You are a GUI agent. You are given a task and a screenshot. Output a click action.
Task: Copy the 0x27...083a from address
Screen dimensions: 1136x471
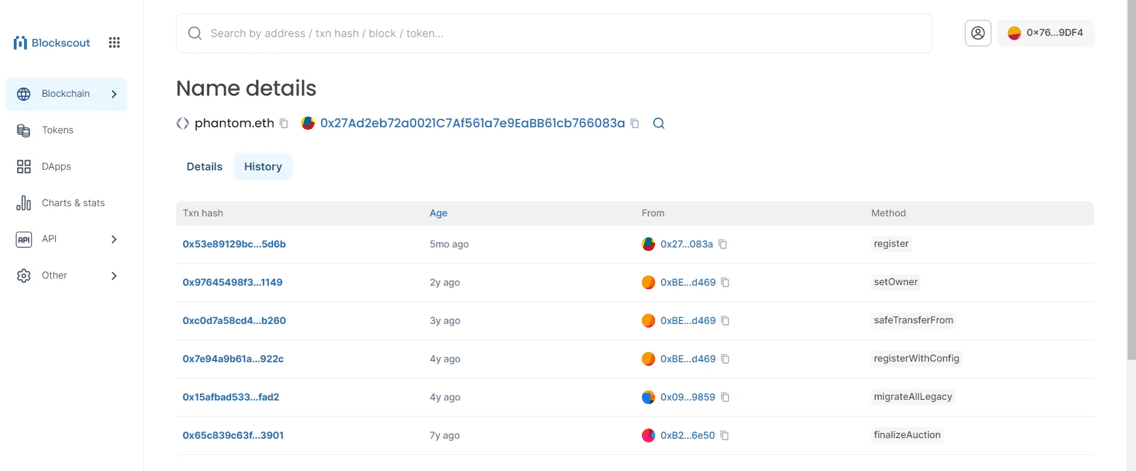pos(723,244)
